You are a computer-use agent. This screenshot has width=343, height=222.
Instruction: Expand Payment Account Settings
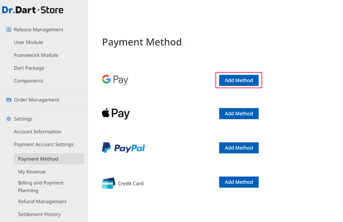click(44, 144)
